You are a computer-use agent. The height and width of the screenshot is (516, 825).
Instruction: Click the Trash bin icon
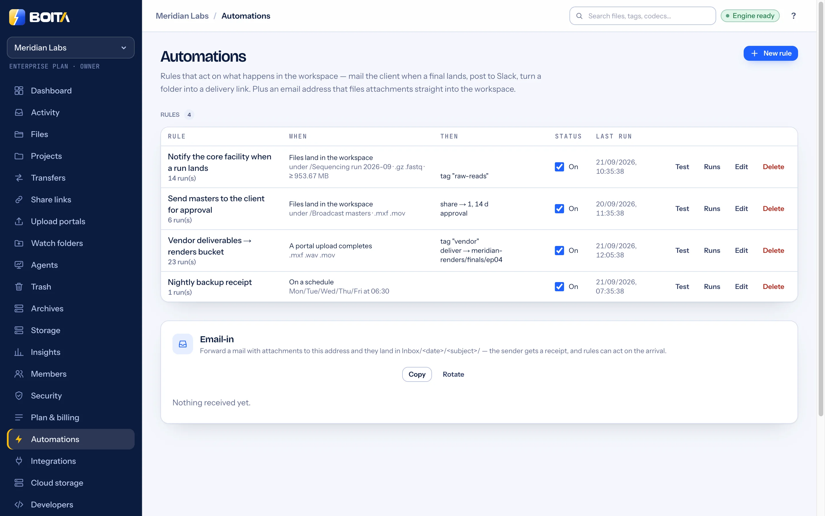tap(19, 287)
